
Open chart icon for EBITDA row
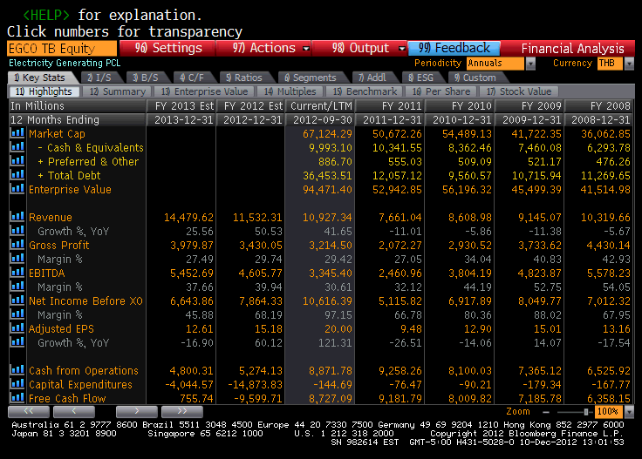click(17, 273)
